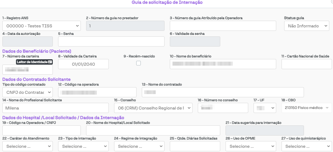333x152 pixels.
Task: Open the Tipo de internação dropdown
Action: click(83, 146)
